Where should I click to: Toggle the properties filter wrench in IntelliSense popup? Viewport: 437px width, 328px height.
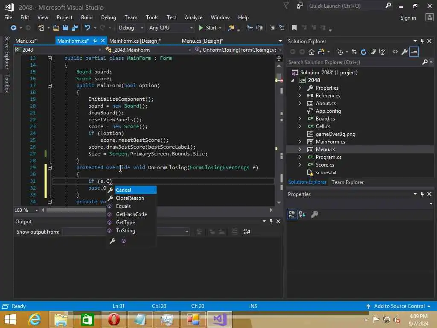click(x=112, y=241)
